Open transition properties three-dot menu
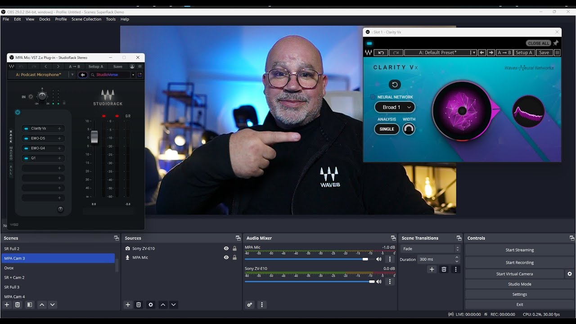The image size is (576, 324). 456,269
